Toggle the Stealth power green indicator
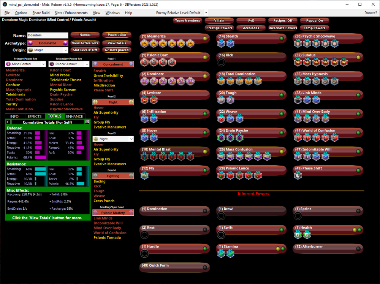 282,38
